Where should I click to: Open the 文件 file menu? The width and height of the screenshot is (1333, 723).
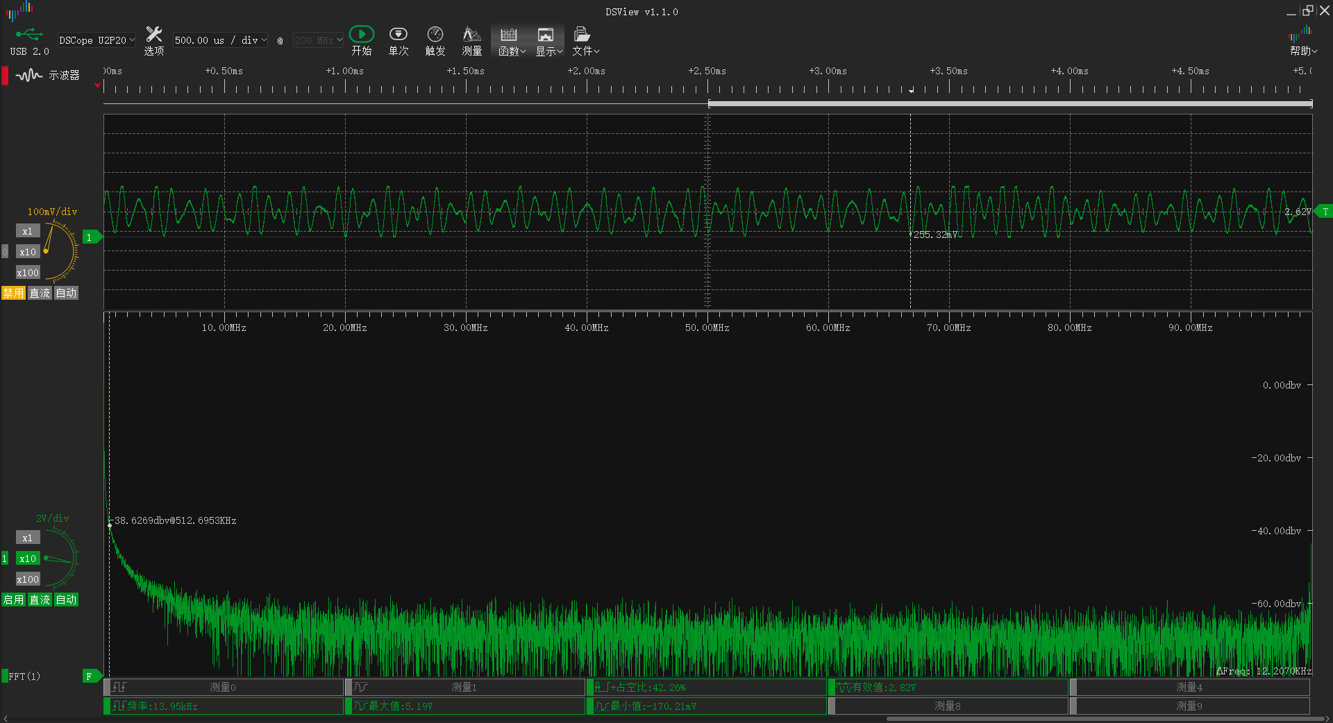point(585,40)
